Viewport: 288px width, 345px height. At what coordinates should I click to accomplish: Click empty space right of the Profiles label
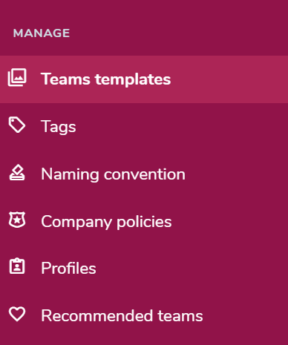192,269
